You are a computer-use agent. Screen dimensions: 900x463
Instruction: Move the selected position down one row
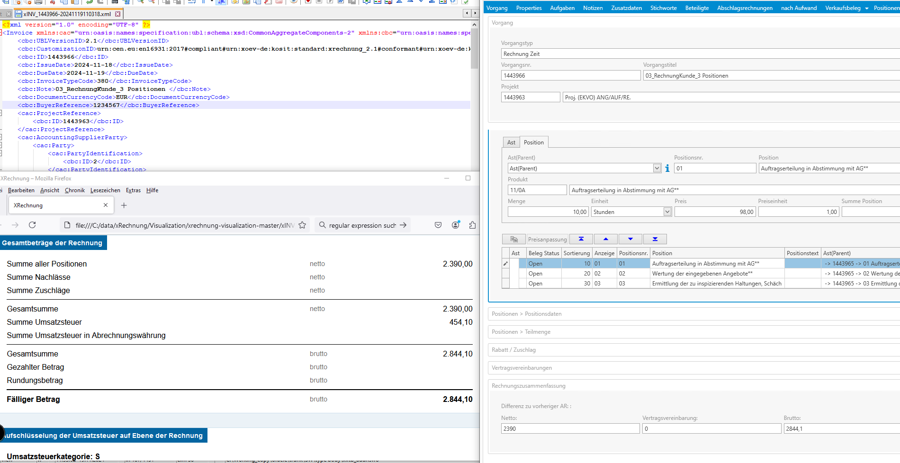coord(630,239)
